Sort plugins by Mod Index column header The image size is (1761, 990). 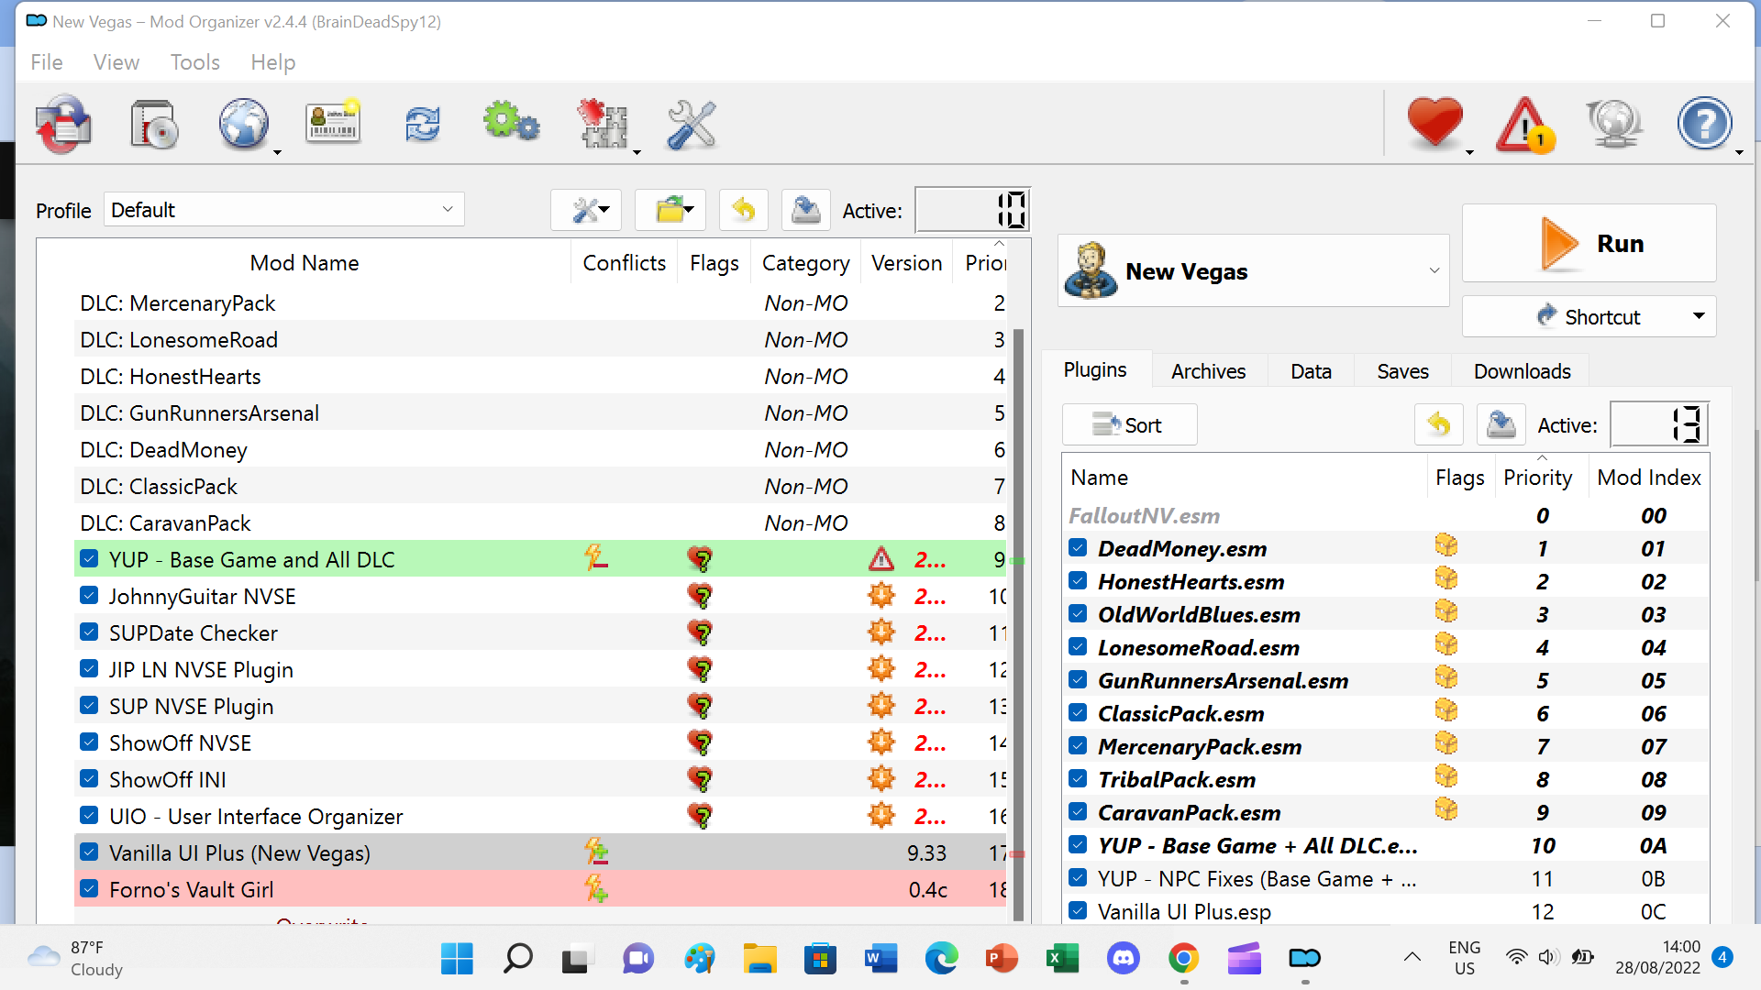(x=1649, y=478)
